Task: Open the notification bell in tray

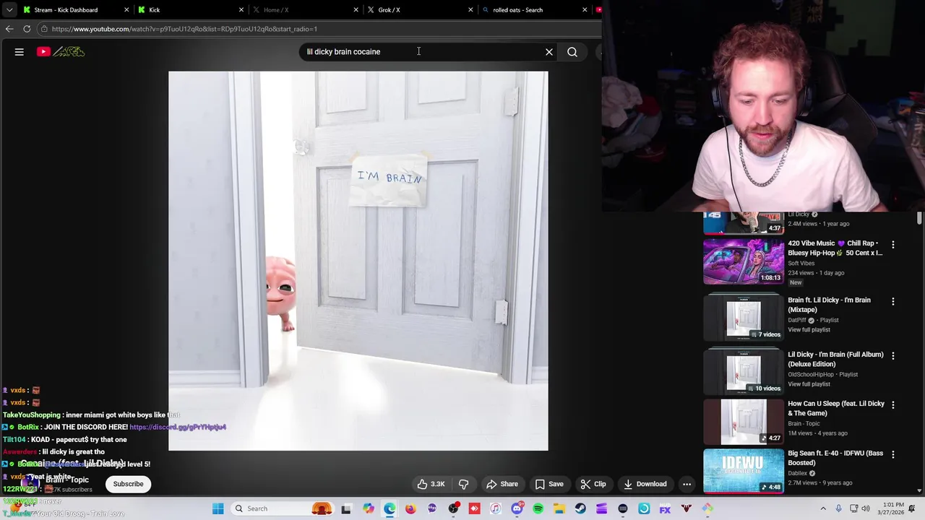Action: coord(911,508)
